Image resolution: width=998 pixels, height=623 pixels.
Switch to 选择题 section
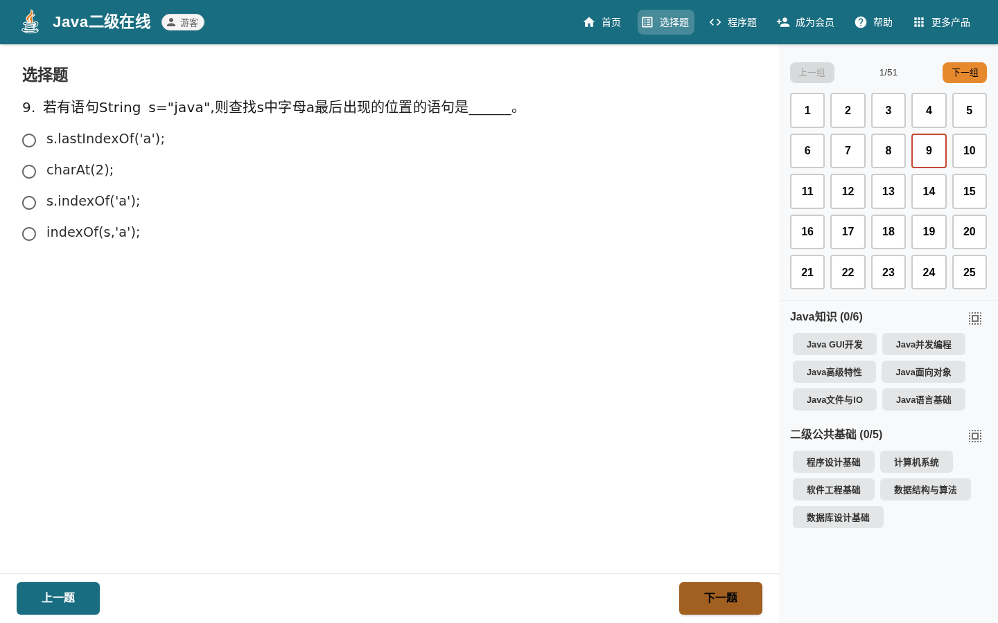pos(666,22)
